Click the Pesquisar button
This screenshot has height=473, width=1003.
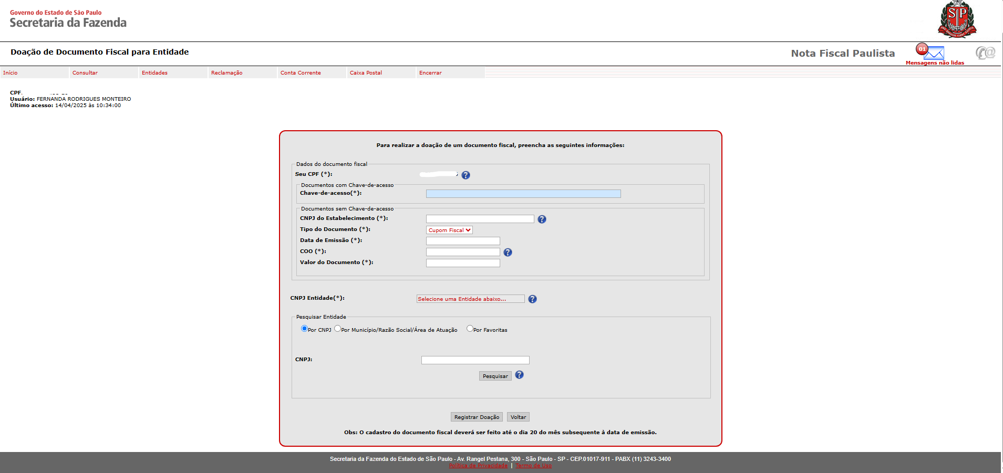495,376
